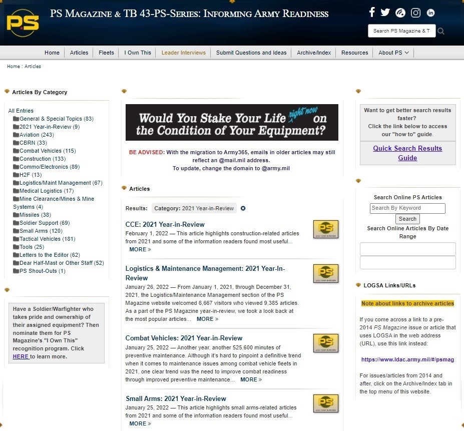Image resolution: width=464 pixels, height=431 pixels.
Task: Open the Articles menu item
Action: [79, 53]
